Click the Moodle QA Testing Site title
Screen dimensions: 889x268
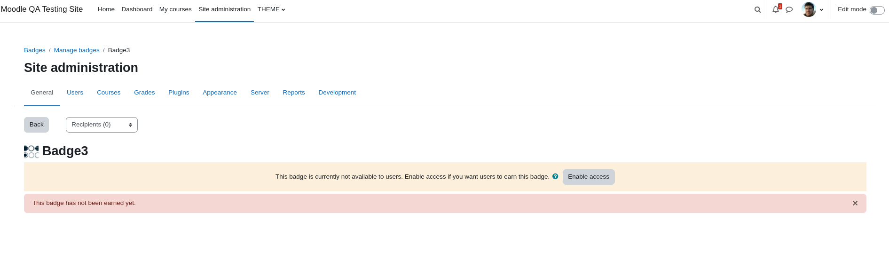tap(42, 9)
